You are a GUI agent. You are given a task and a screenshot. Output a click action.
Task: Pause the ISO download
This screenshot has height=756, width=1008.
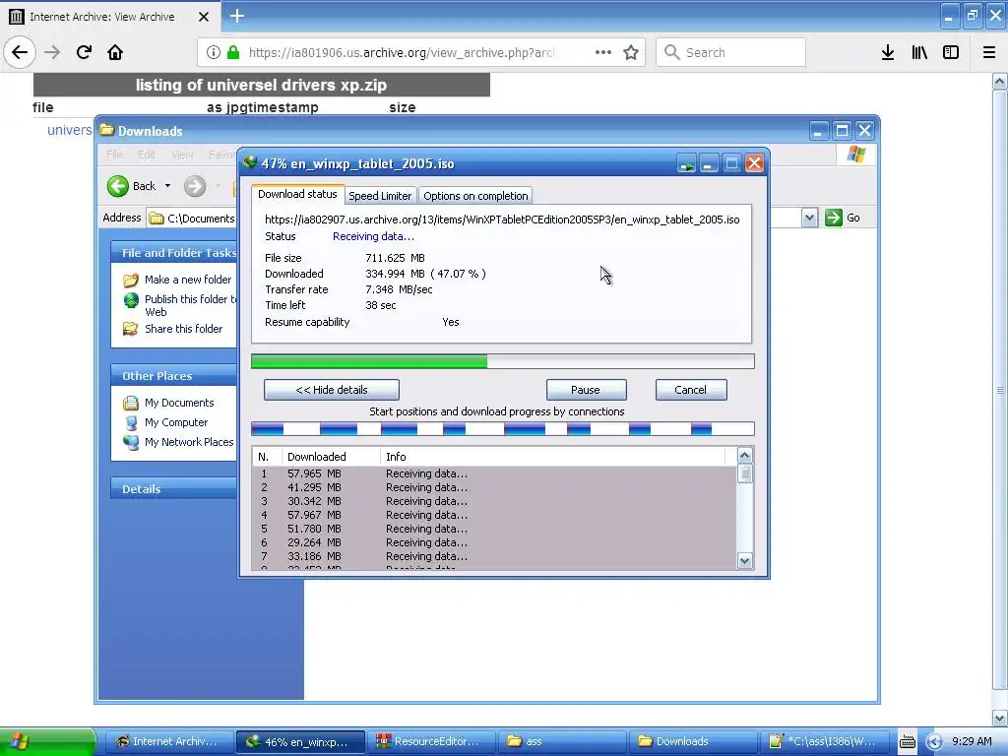point(586,390)
